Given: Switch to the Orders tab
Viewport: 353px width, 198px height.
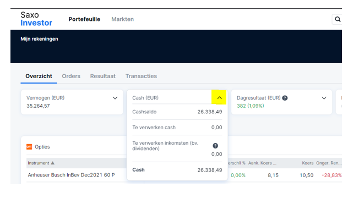Looking at the screenshot, I should tap(71, 76).
